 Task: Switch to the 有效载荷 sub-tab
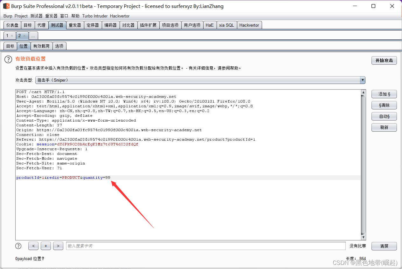(x=41, y=46)
